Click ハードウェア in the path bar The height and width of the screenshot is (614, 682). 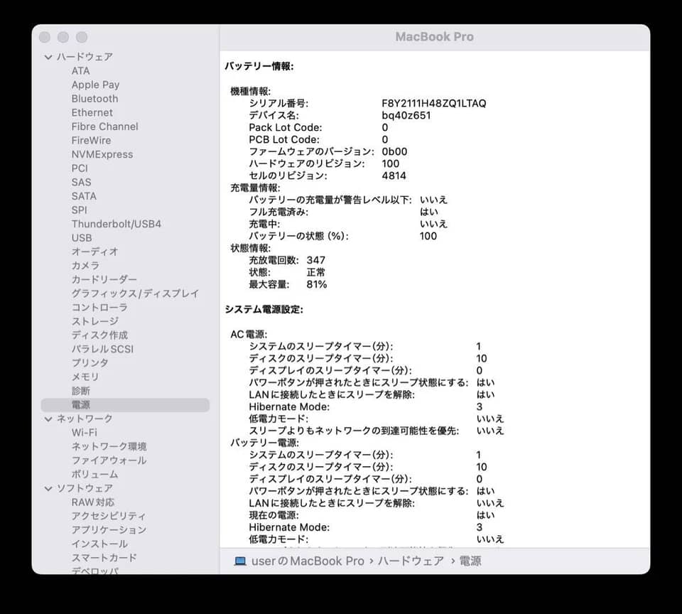tap(411, 561)
